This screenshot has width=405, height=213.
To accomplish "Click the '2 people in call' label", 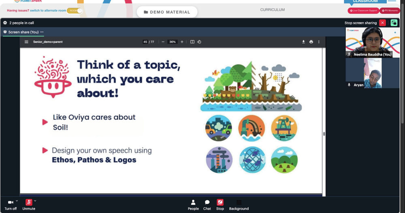I will [x=22, y=23].
